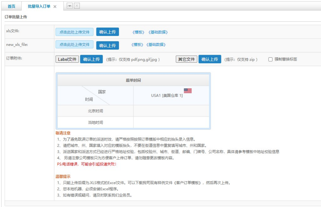321x207 pixels.
Task: Open the 《基础数据》 link in xls文件 row
Action: pos(158,32)
